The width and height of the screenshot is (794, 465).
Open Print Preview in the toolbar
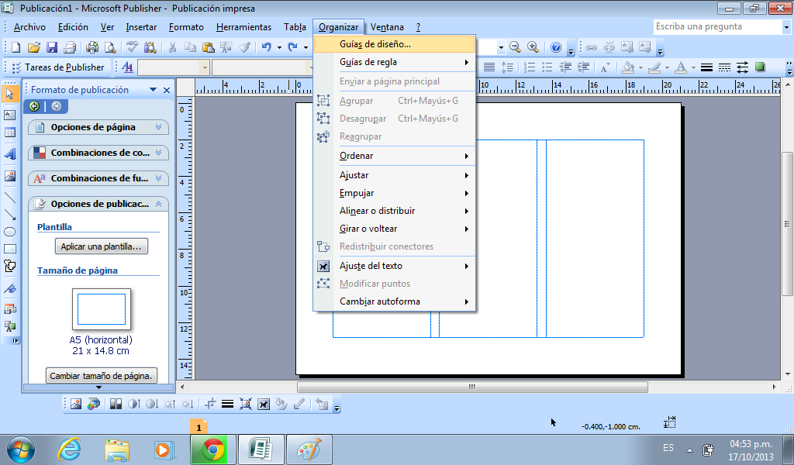(110, 47)
